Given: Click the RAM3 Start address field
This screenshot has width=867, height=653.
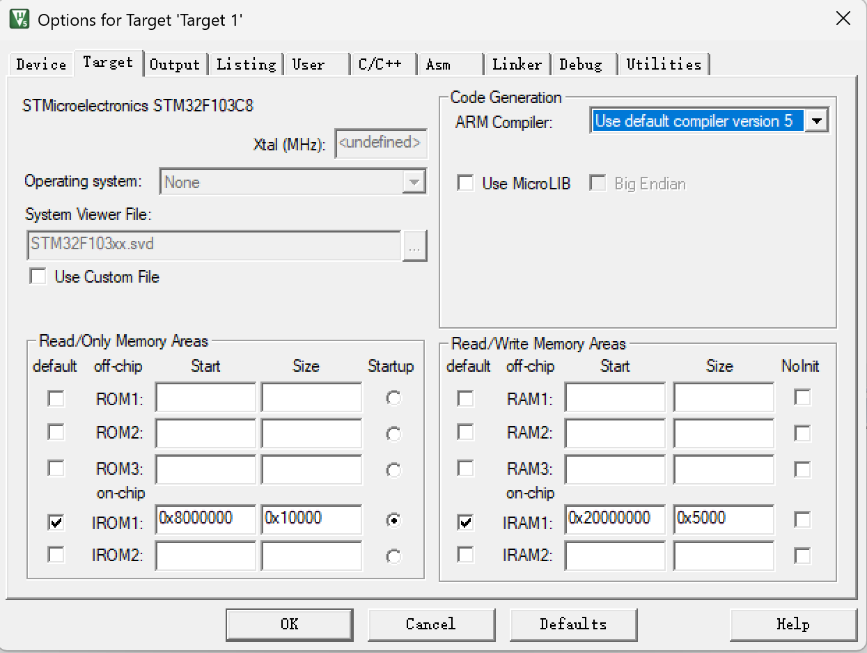Looking at the screenshot, I should click(615, 469).
